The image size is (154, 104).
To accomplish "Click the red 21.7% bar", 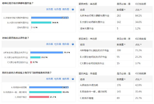I will [x=39, y=97].
